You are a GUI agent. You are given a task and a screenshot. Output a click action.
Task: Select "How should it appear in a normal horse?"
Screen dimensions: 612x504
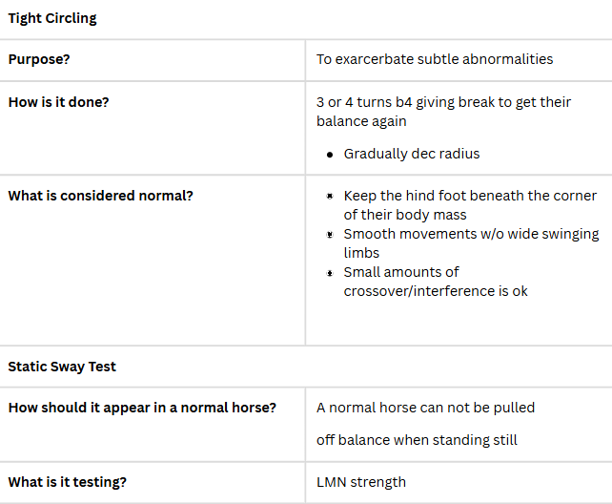142,408
